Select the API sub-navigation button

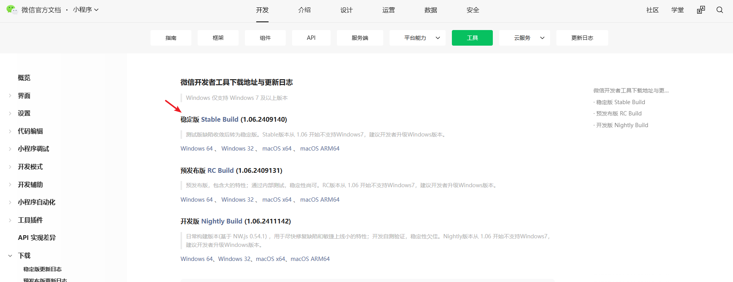311,38
